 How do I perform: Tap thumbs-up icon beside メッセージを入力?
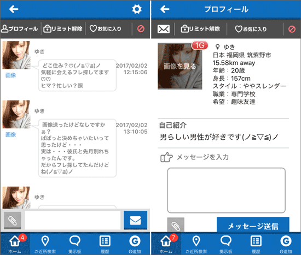click(166, 157)
